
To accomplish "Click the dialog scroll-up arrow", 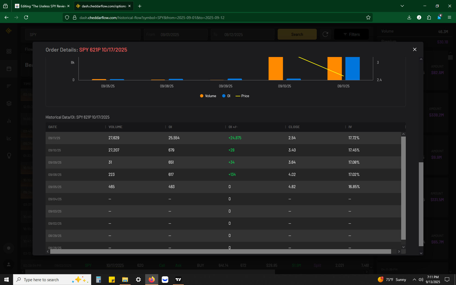I will (x=421, y=59).
